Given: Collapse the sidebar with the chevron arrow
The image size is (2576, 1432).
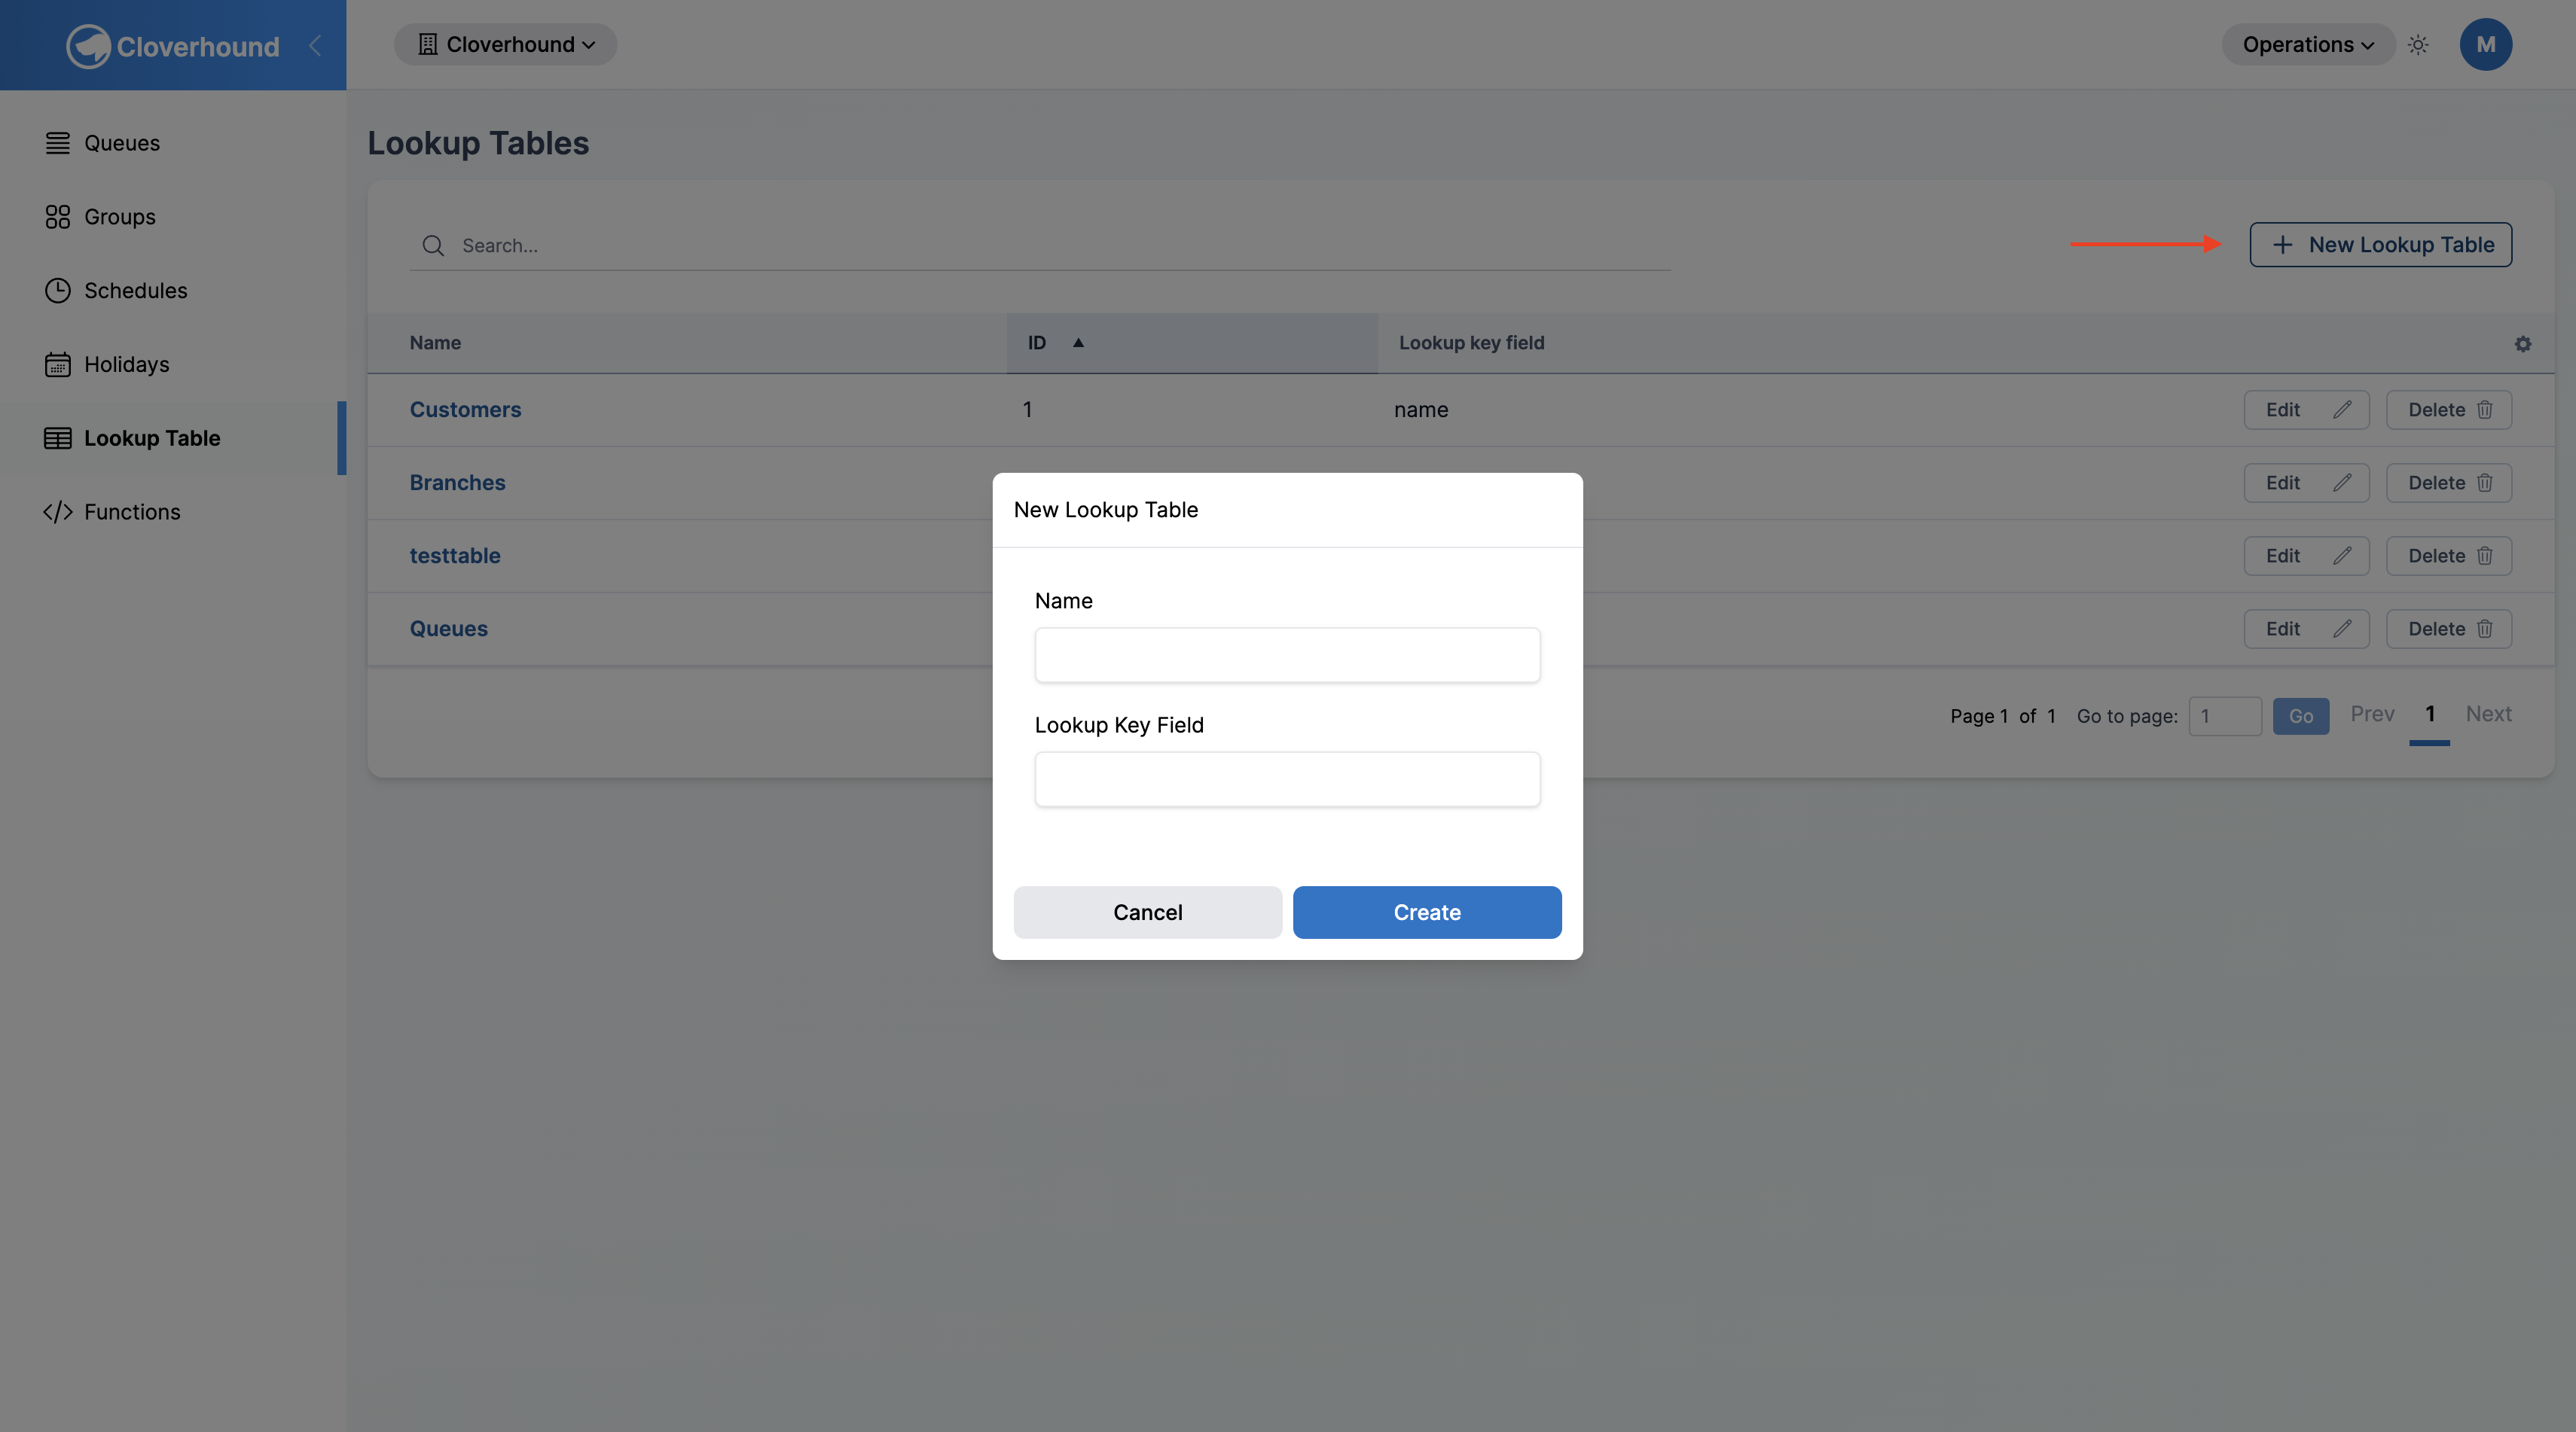Looking at the screenshot, I should 315,45.
